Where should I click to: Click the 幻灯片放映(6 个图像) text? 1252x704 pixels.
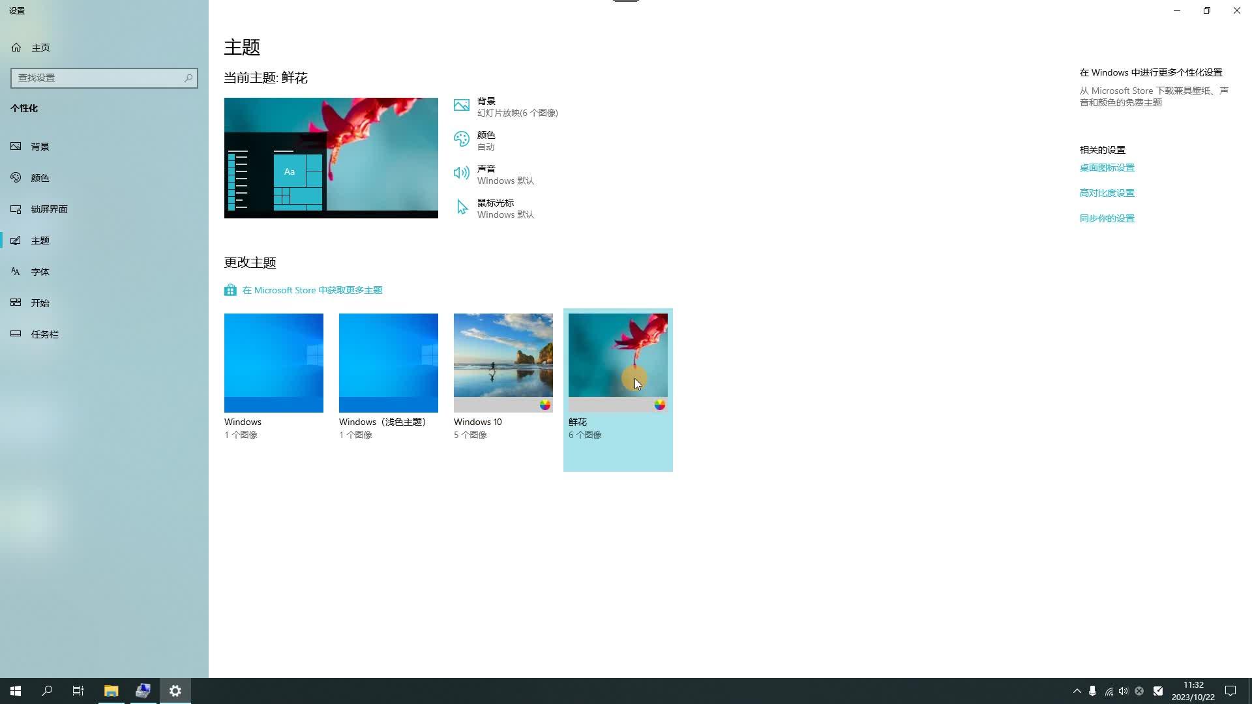[517, 113]
